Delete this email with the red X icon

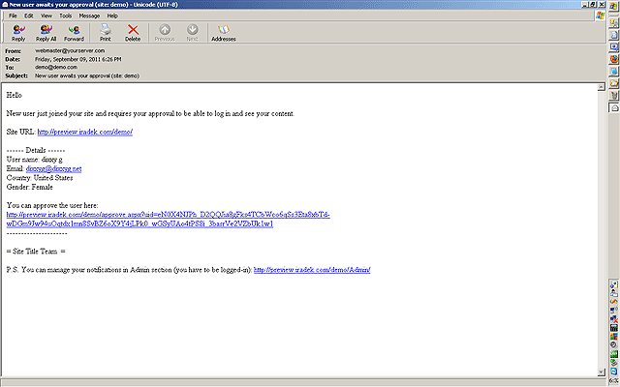(133, 33)
